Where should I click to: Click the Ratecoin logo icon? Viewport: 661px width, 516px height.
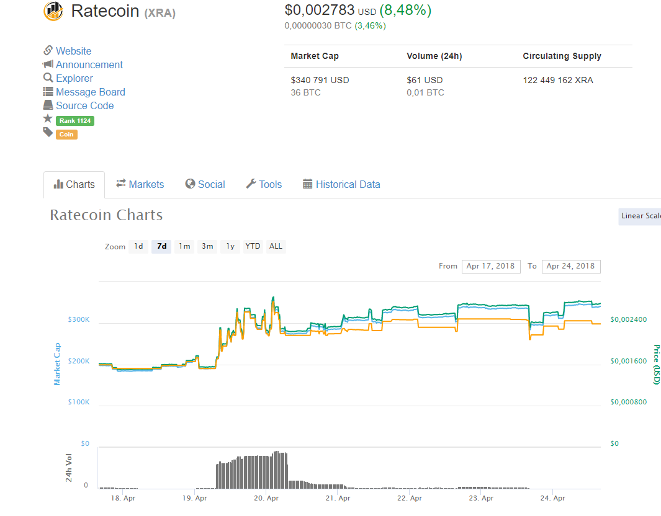[x=53, y=11]
